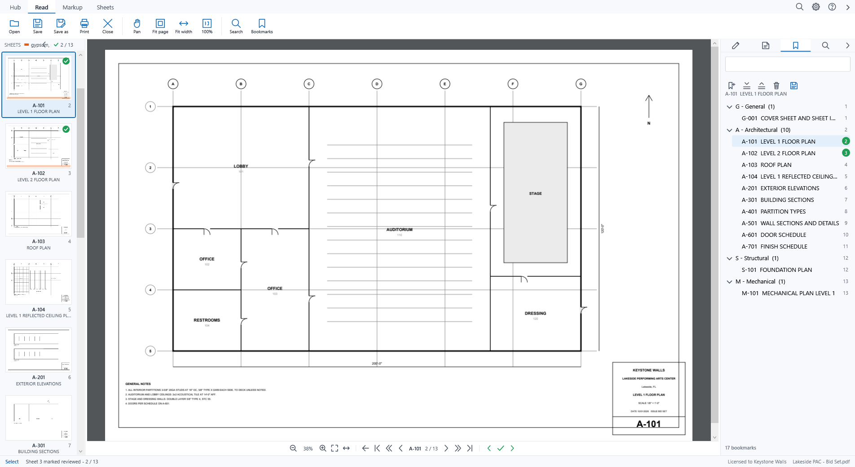
Task: Collapse the M - Mechanical bookmark group
Action: [729, 282]
